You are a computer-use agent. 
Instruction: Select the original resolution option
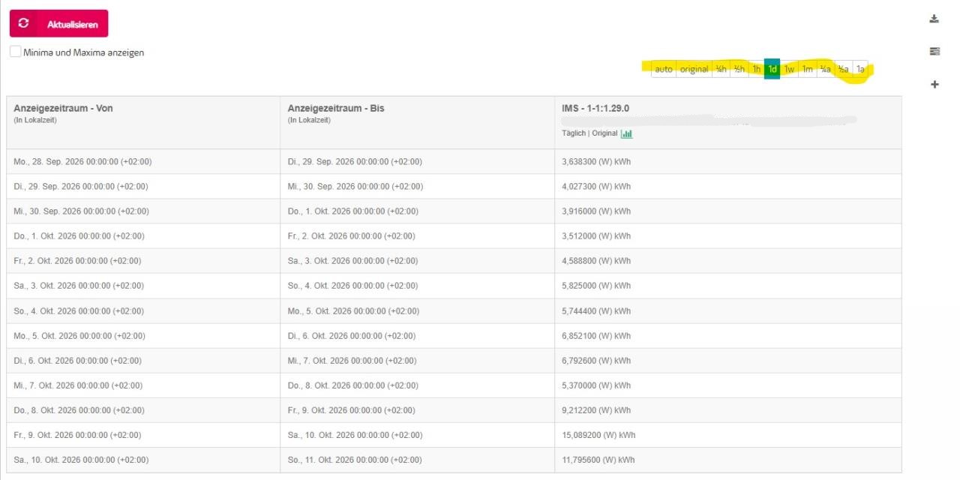694,69
